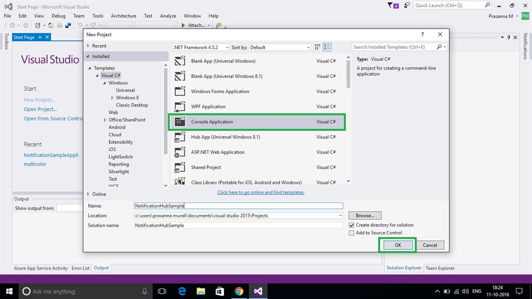Select the Console Application template icon
The width and height of the screenshot is (532, 299).
coord(180,122)
